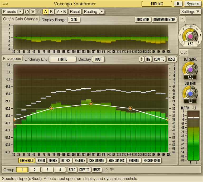Image resolution: width=203 pixels, height=182 pixels.
Task: Open the undo history dropdown arrow
Action: [x=33, y=12]
